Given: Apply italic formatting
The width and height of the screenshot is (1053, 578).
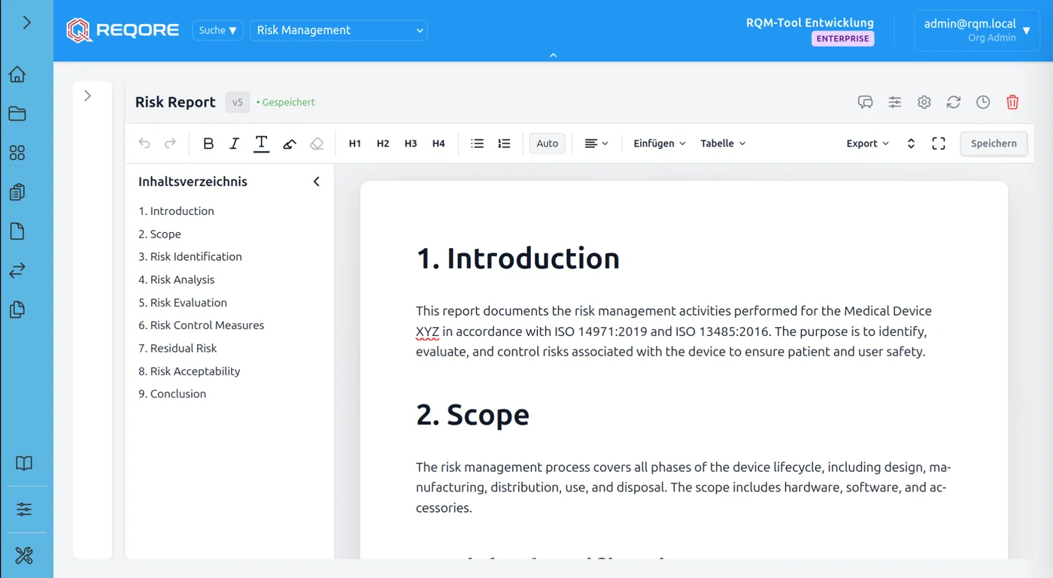Looking at the screenshot, I should point(235,144).
